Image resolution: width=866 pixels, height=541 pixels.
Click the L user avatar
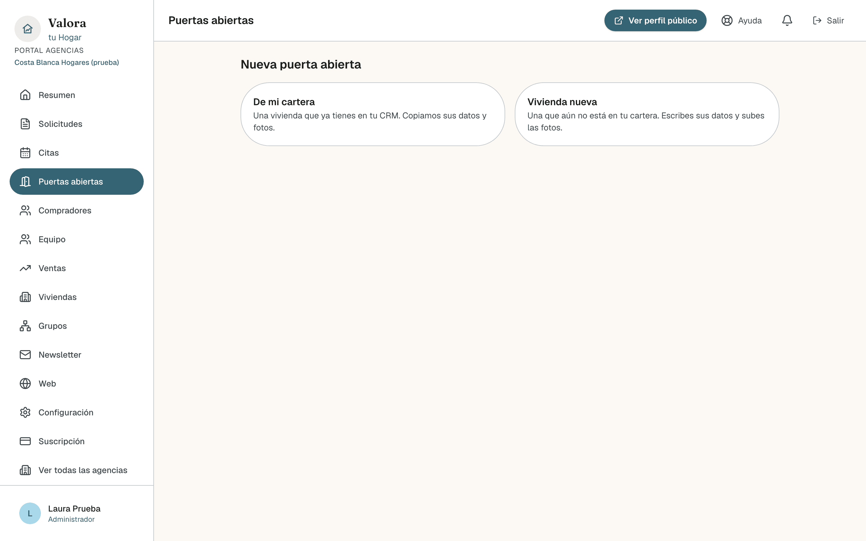click(30, 513)
